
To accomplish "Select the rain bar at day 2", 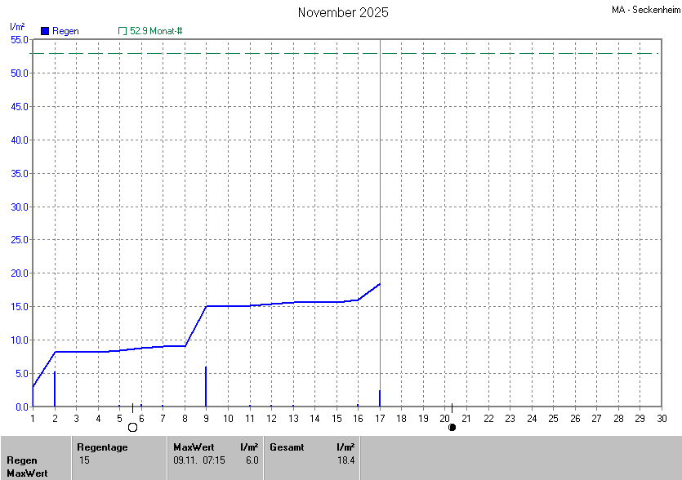I will (55, 389).
